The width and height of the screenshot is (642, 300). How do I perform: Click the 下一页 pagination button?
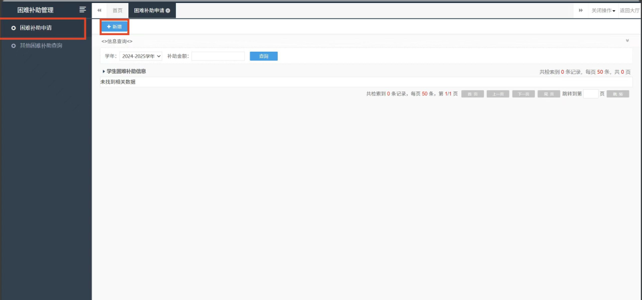523,94
